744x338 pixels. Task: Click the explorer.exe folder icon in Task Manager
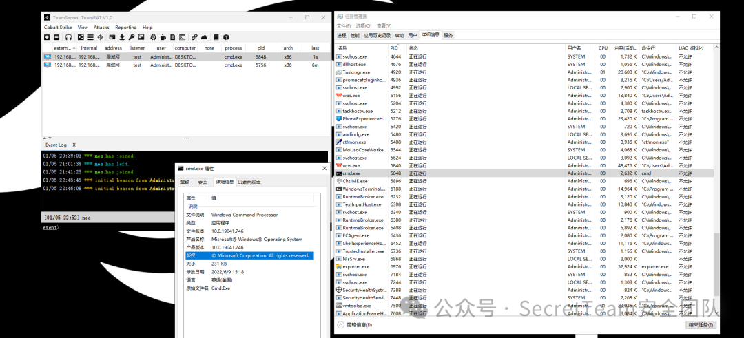(339, 266)
